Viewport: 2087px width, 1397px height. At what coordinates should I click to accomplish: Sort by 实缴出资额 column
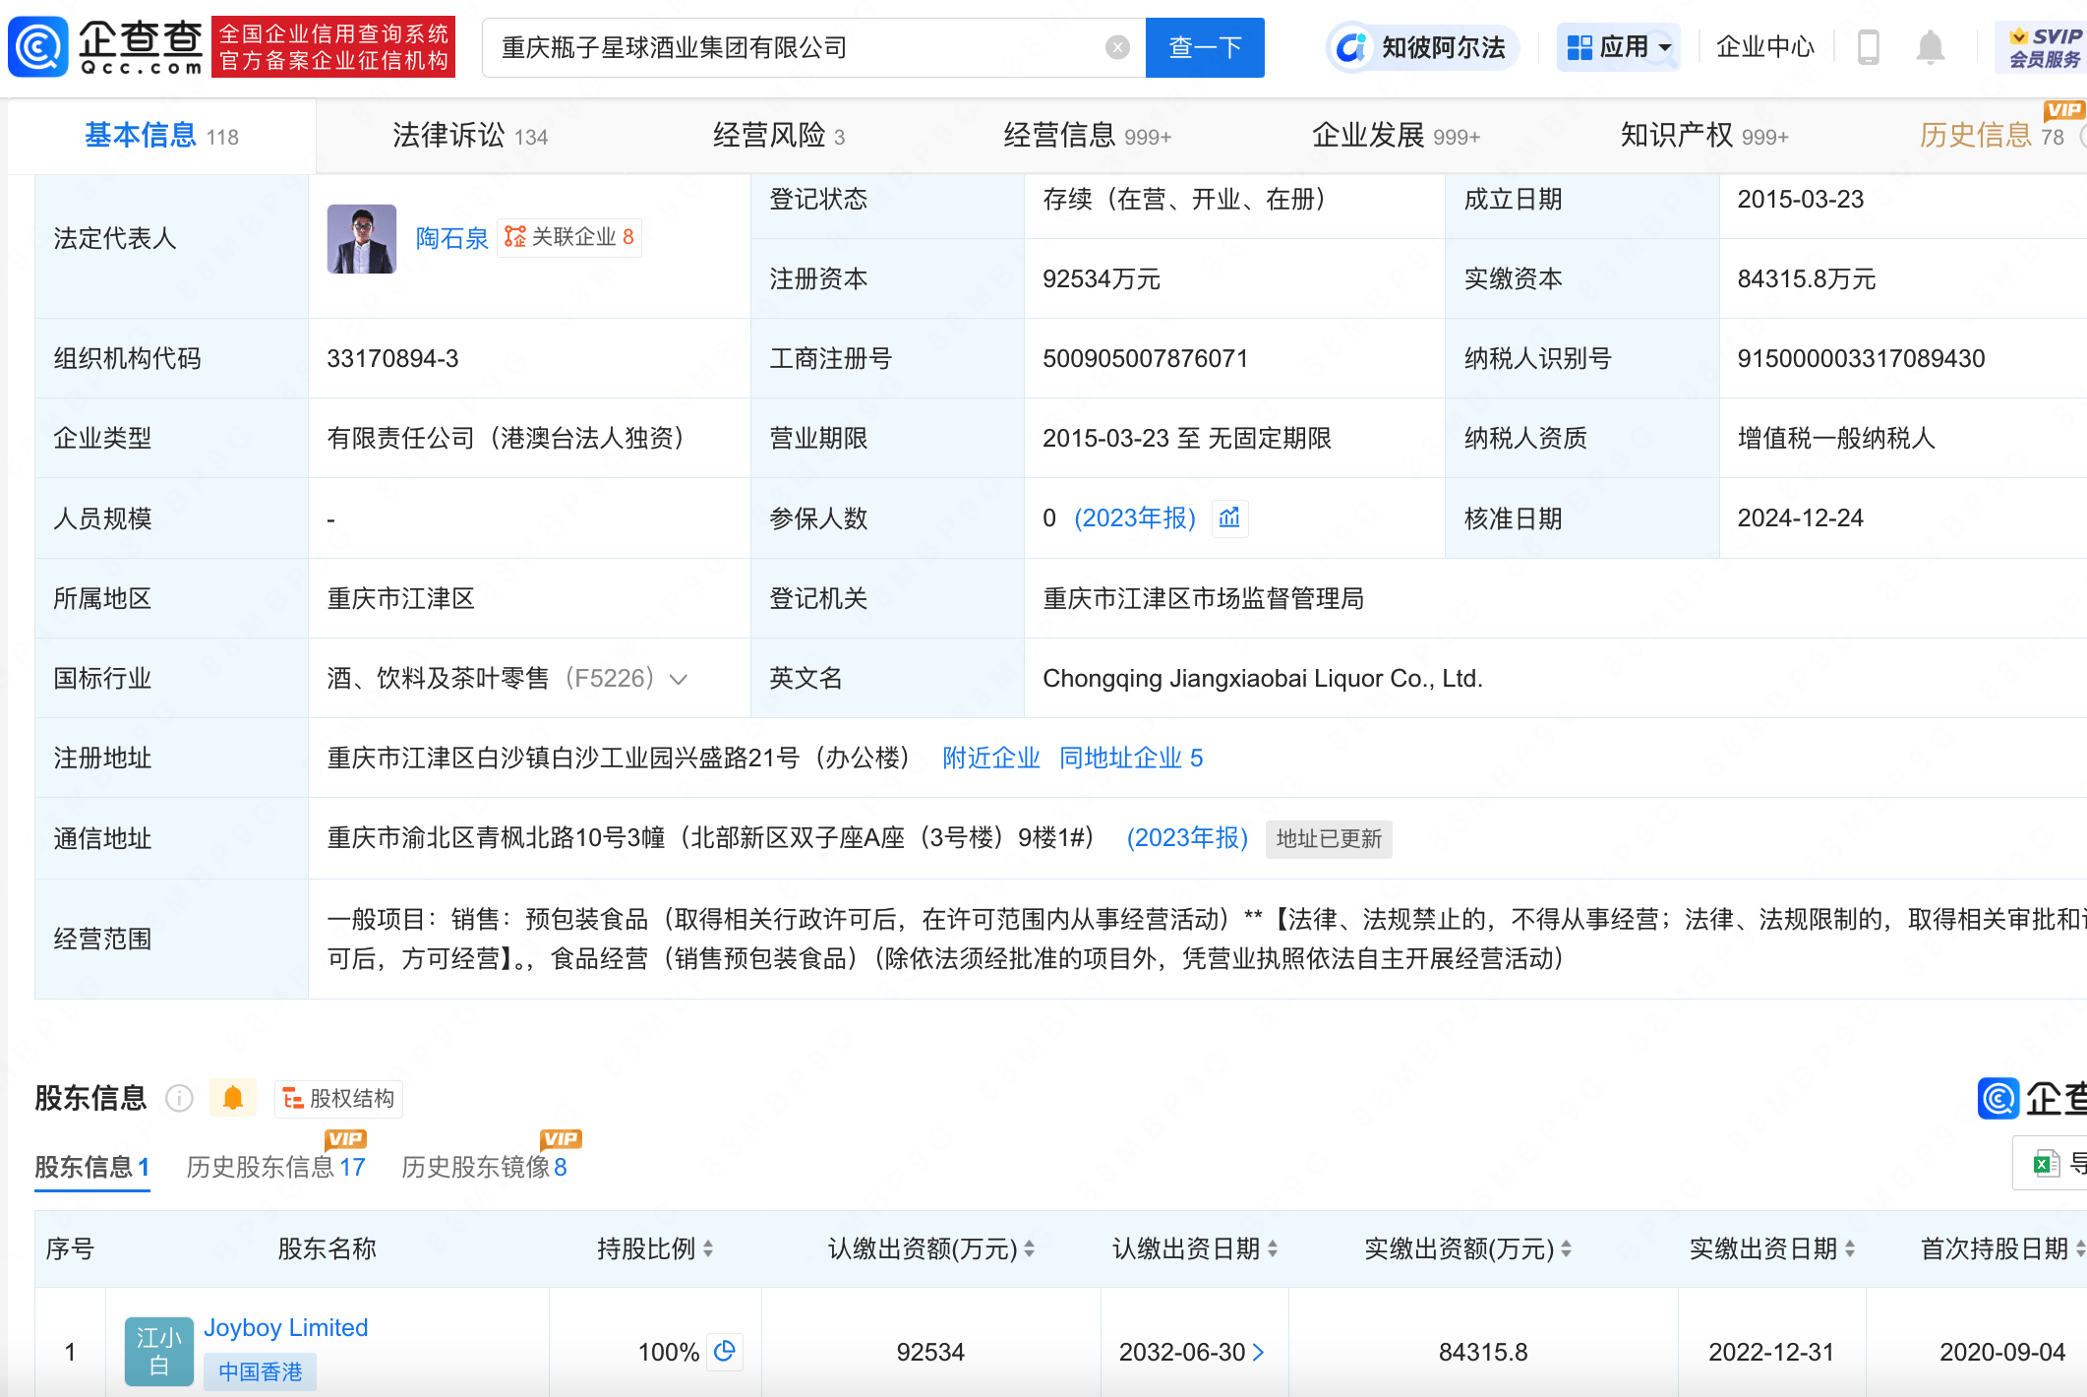[1566, 1248]
